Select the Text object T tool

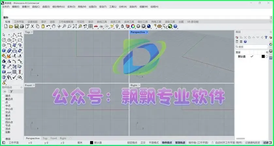(4, 67)
